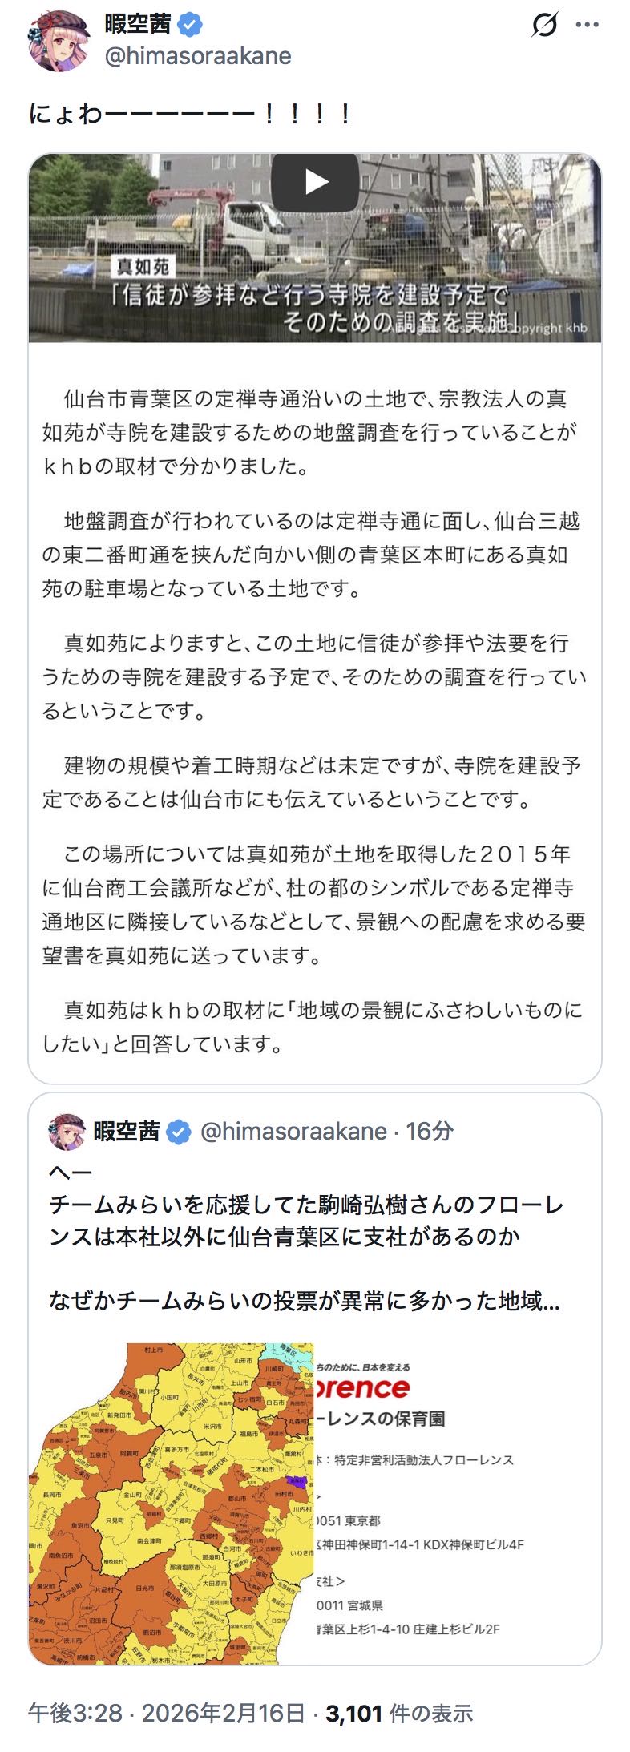
Task: Click the にょわー post text
Action: (190, 114)
